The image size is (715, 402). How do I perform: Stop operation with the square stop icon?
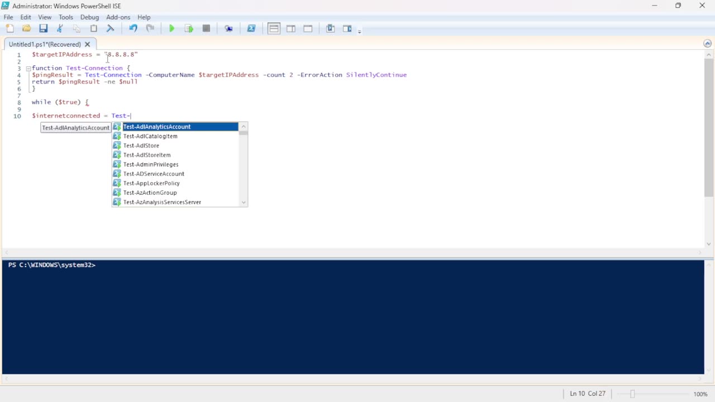tap(206, 28)
